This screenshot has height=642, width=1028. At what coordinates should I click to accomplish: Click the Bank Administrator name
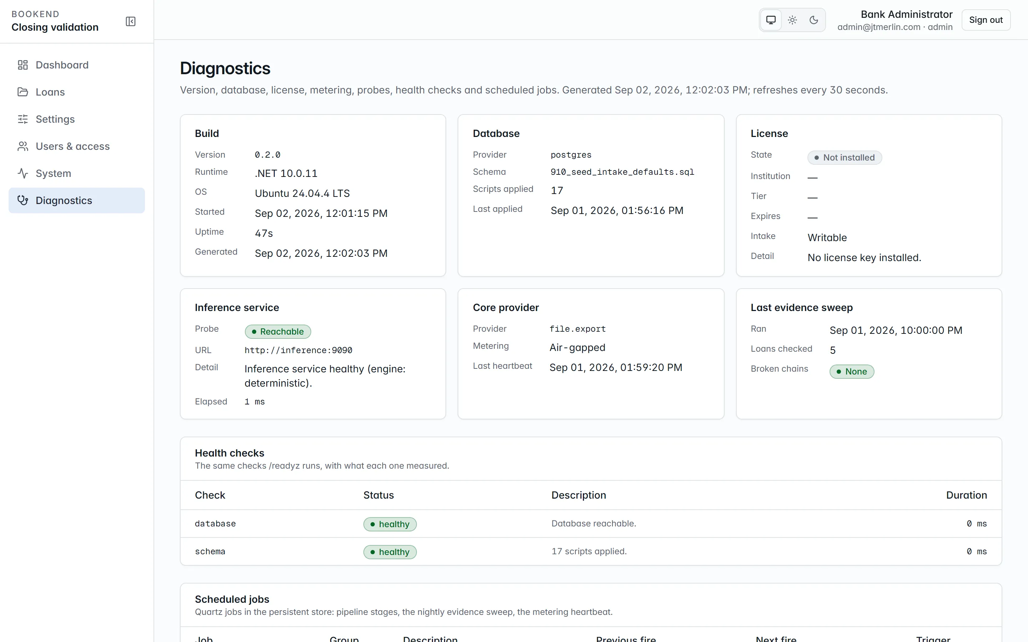coord(907,14)
